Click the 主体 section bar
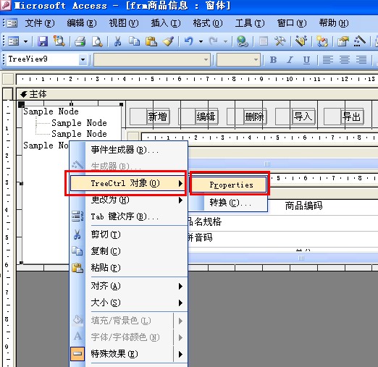This screenshot has height=367, width=378. coord(197,94)
